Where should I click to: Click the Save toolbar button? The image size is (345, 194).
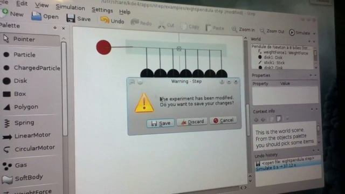pos(79,18)
